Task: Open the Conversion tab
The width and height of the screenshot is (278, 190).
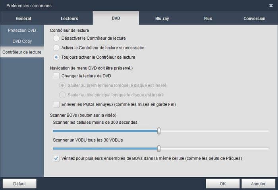Action: coord(255,18)
